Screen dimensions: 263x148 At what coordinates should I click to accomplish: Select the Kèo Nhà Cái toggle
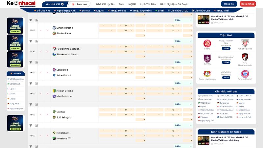[55, 4]
